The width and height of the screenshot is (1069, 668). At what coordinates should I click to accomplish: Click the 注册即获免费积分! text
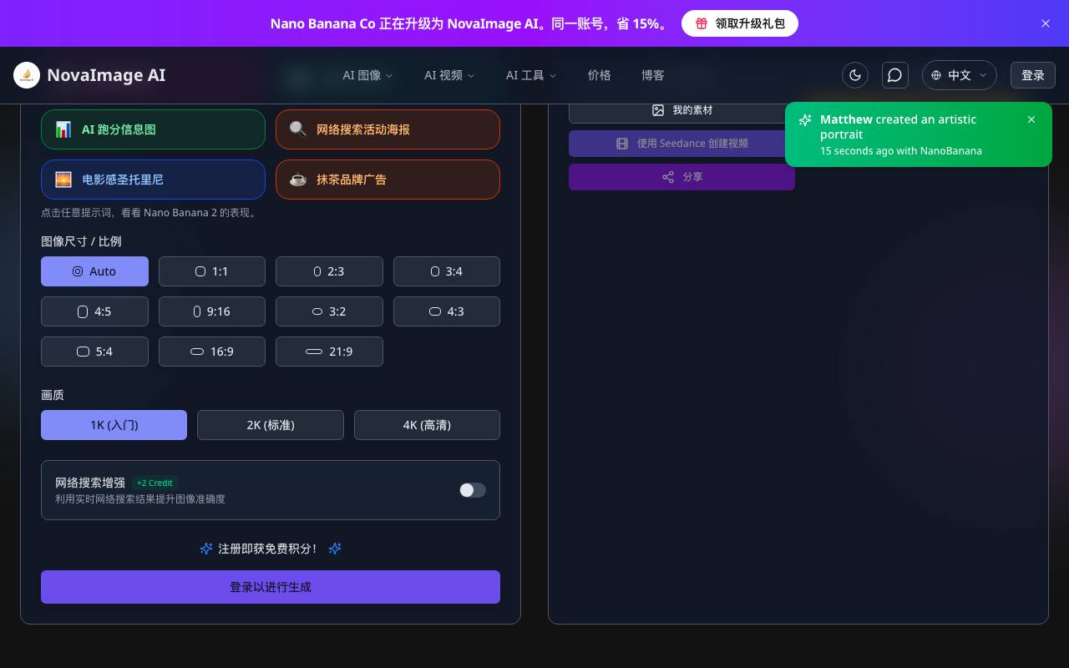(267, 549)
